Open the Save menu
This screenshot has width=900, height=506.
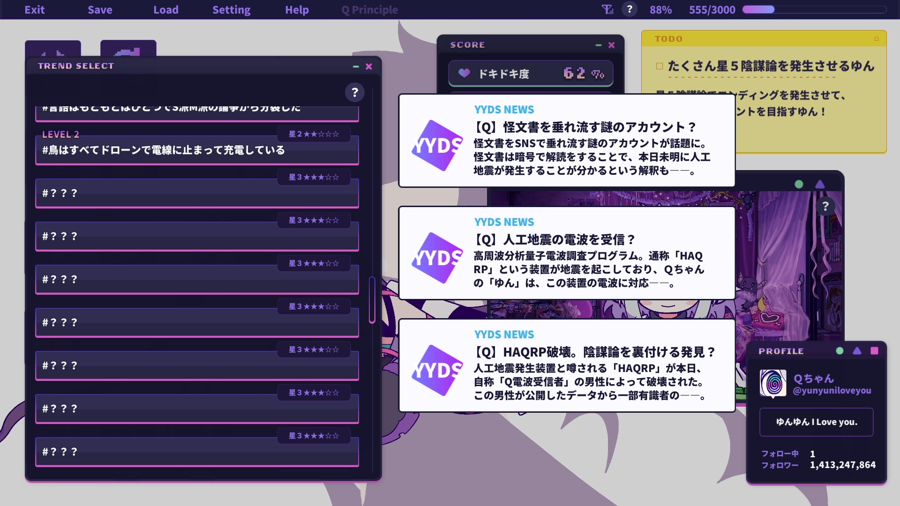coord(100,9)
